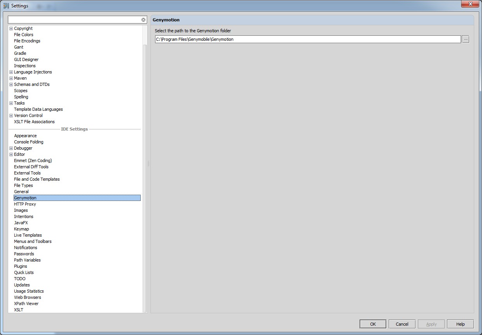The height and width of the screenshot is (335, 482).
Task: Click the Genymotion folder path field
Action: (x=308, y=39)
